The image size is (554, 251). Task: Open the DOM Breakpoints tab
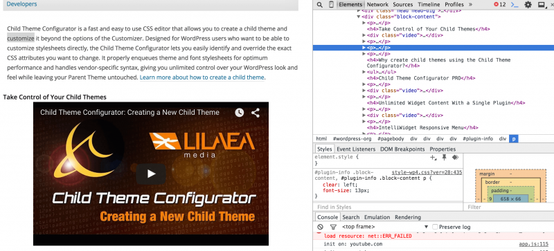pyautogui.click(x=402, y=149)
